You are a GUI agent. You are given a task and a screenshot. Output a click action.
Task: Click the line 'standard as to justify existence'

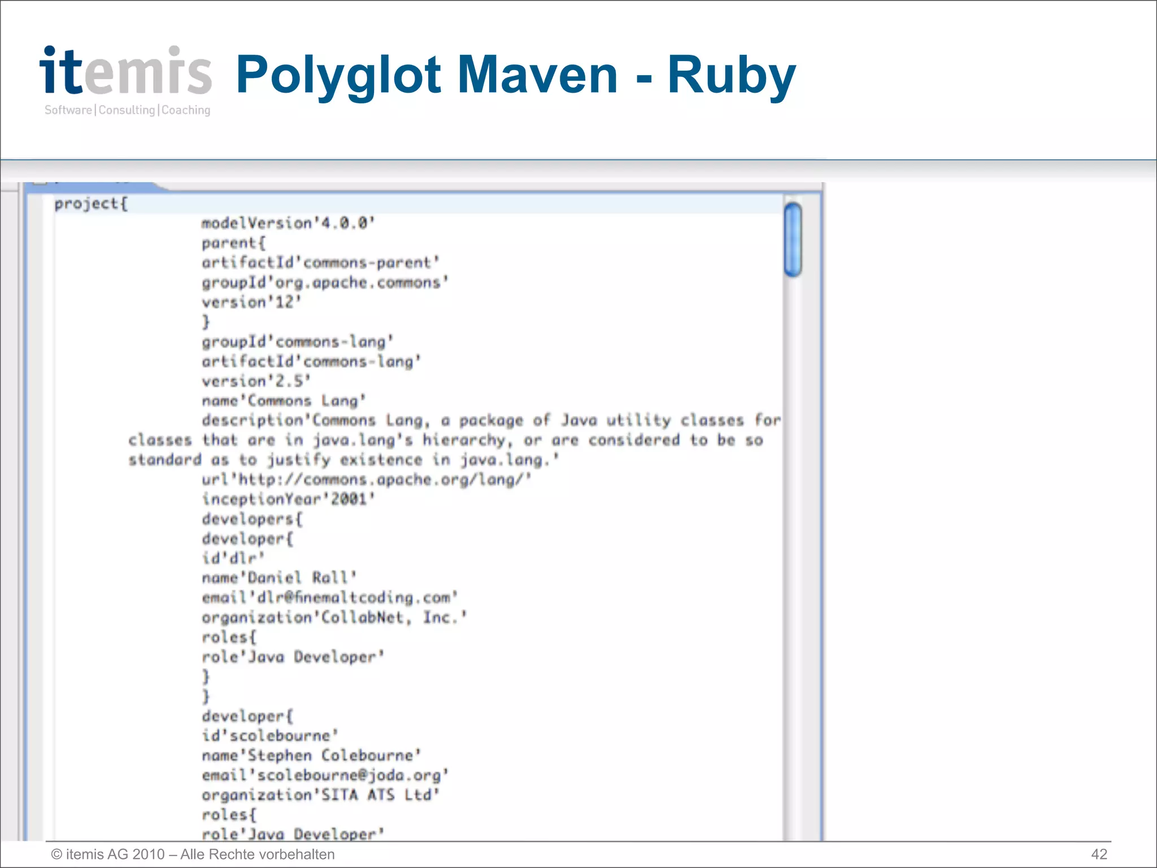(x=343, y=460)
